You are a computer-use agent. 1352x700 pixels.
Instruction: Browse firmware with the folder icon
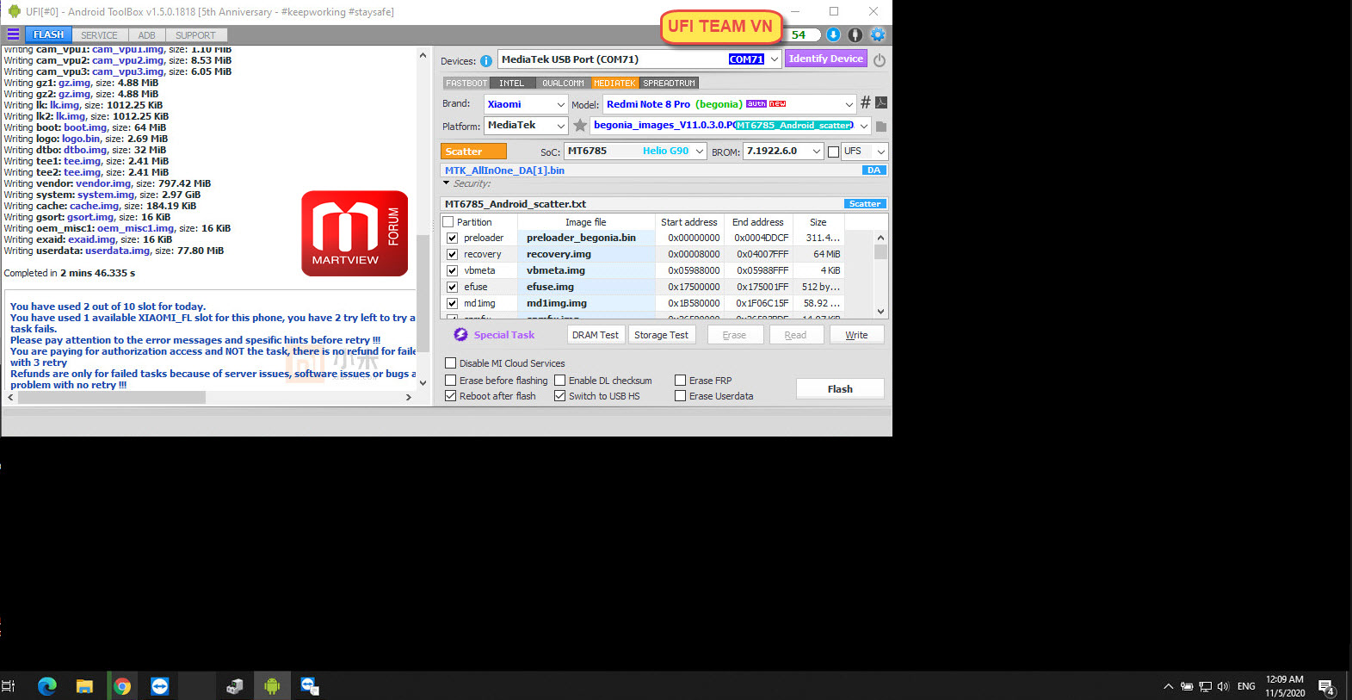(x=881, y=127)
